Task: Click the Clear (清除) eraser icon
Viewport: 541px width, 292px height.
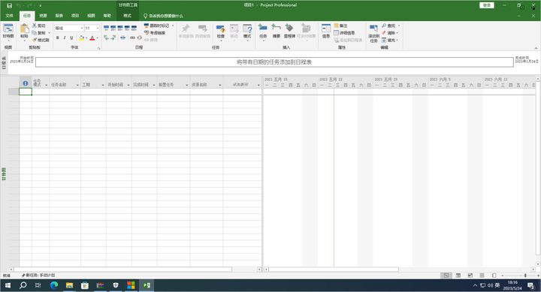Action: coord(384,33)
